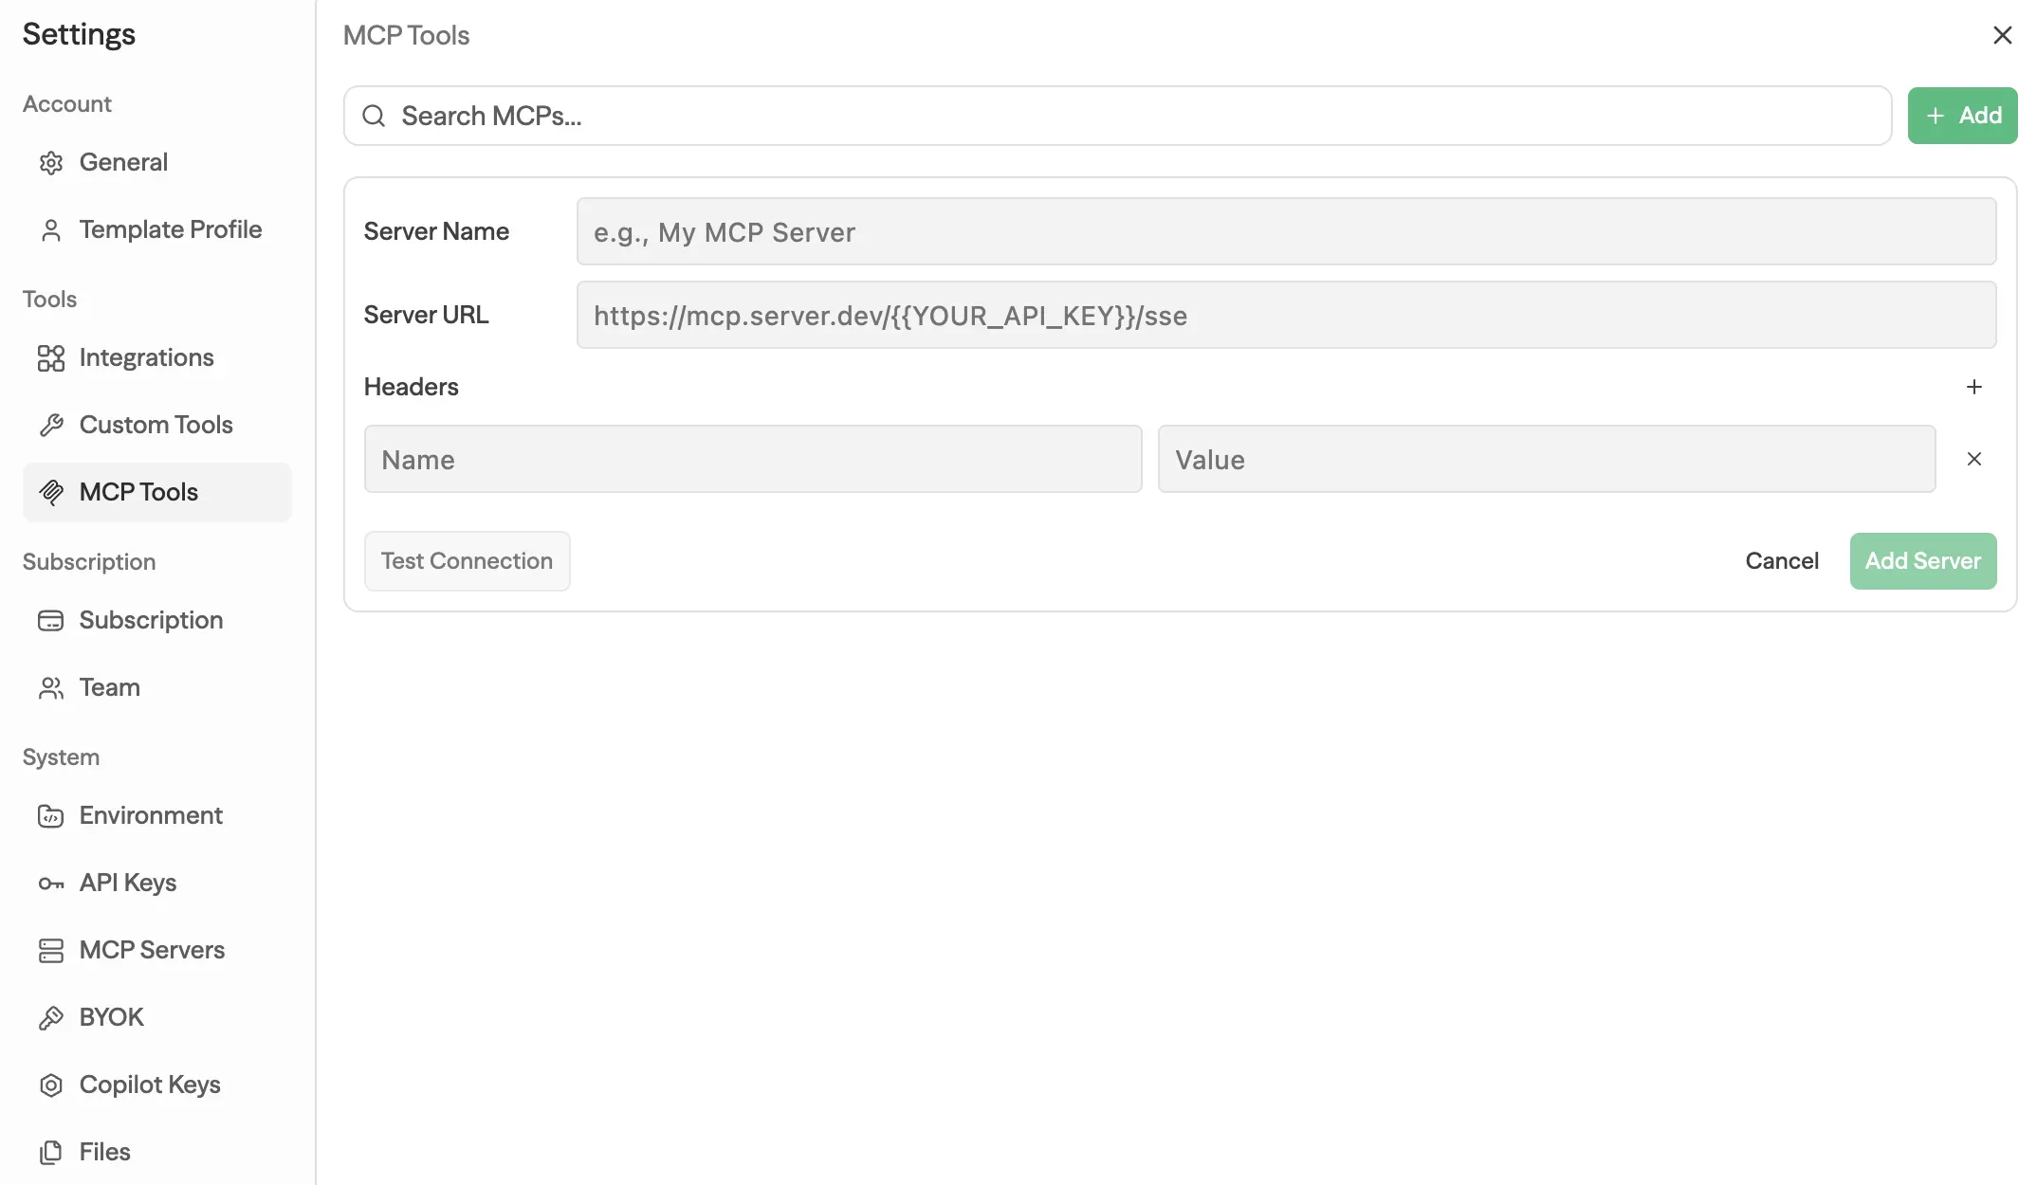Click the Integrations grid icon
This screenshot has height=1185, width=2037.
51,358
